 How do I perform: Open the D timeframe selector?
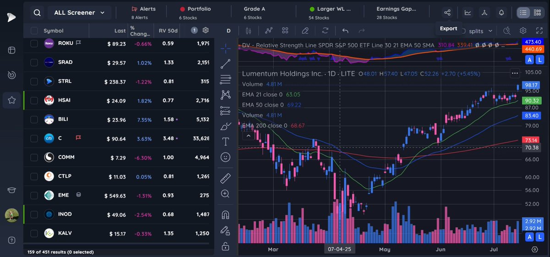click(x=229, y=31)
